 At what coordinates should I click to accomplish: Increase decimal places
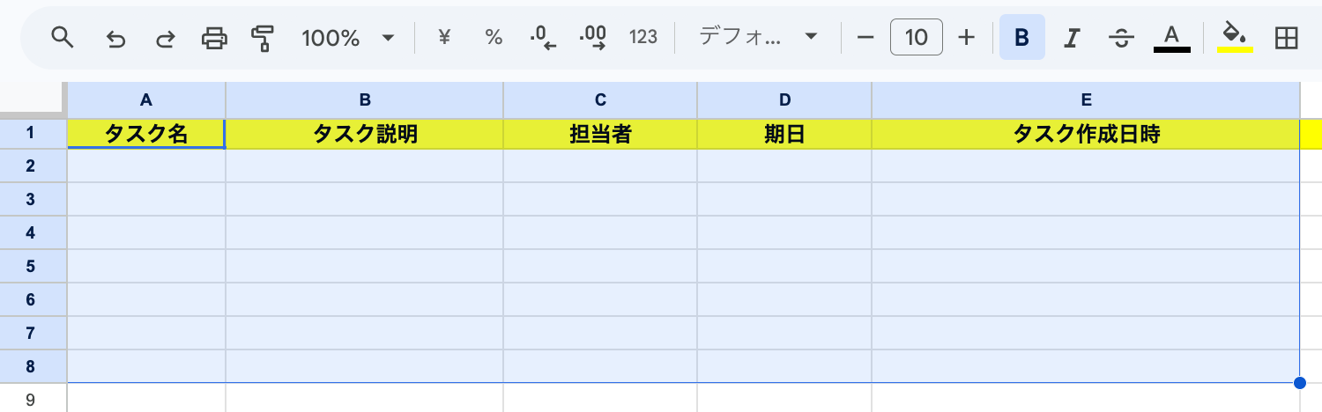(x=593, y=37)
